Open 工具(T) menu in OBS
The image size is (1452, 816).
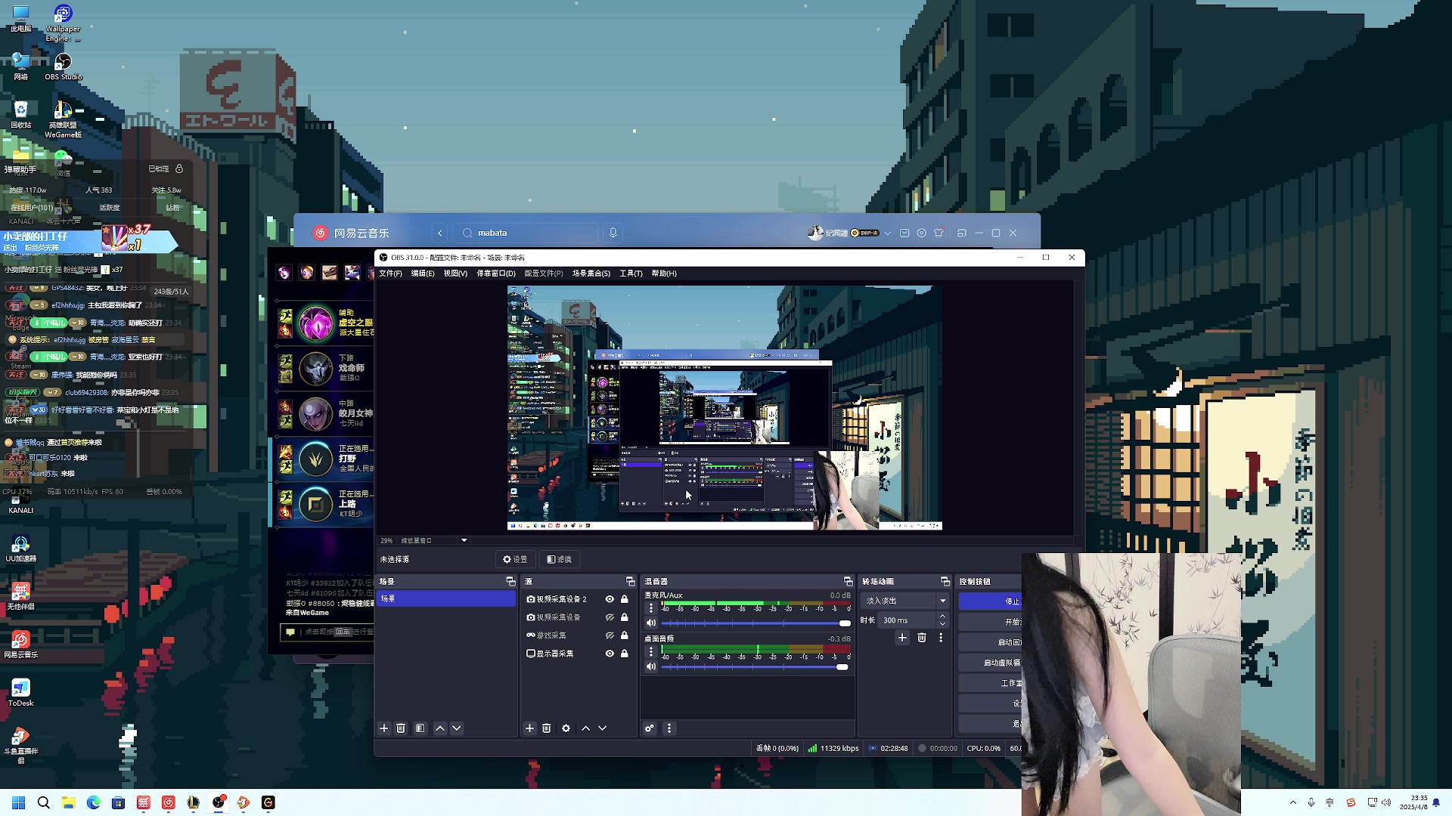coord(631,274)
